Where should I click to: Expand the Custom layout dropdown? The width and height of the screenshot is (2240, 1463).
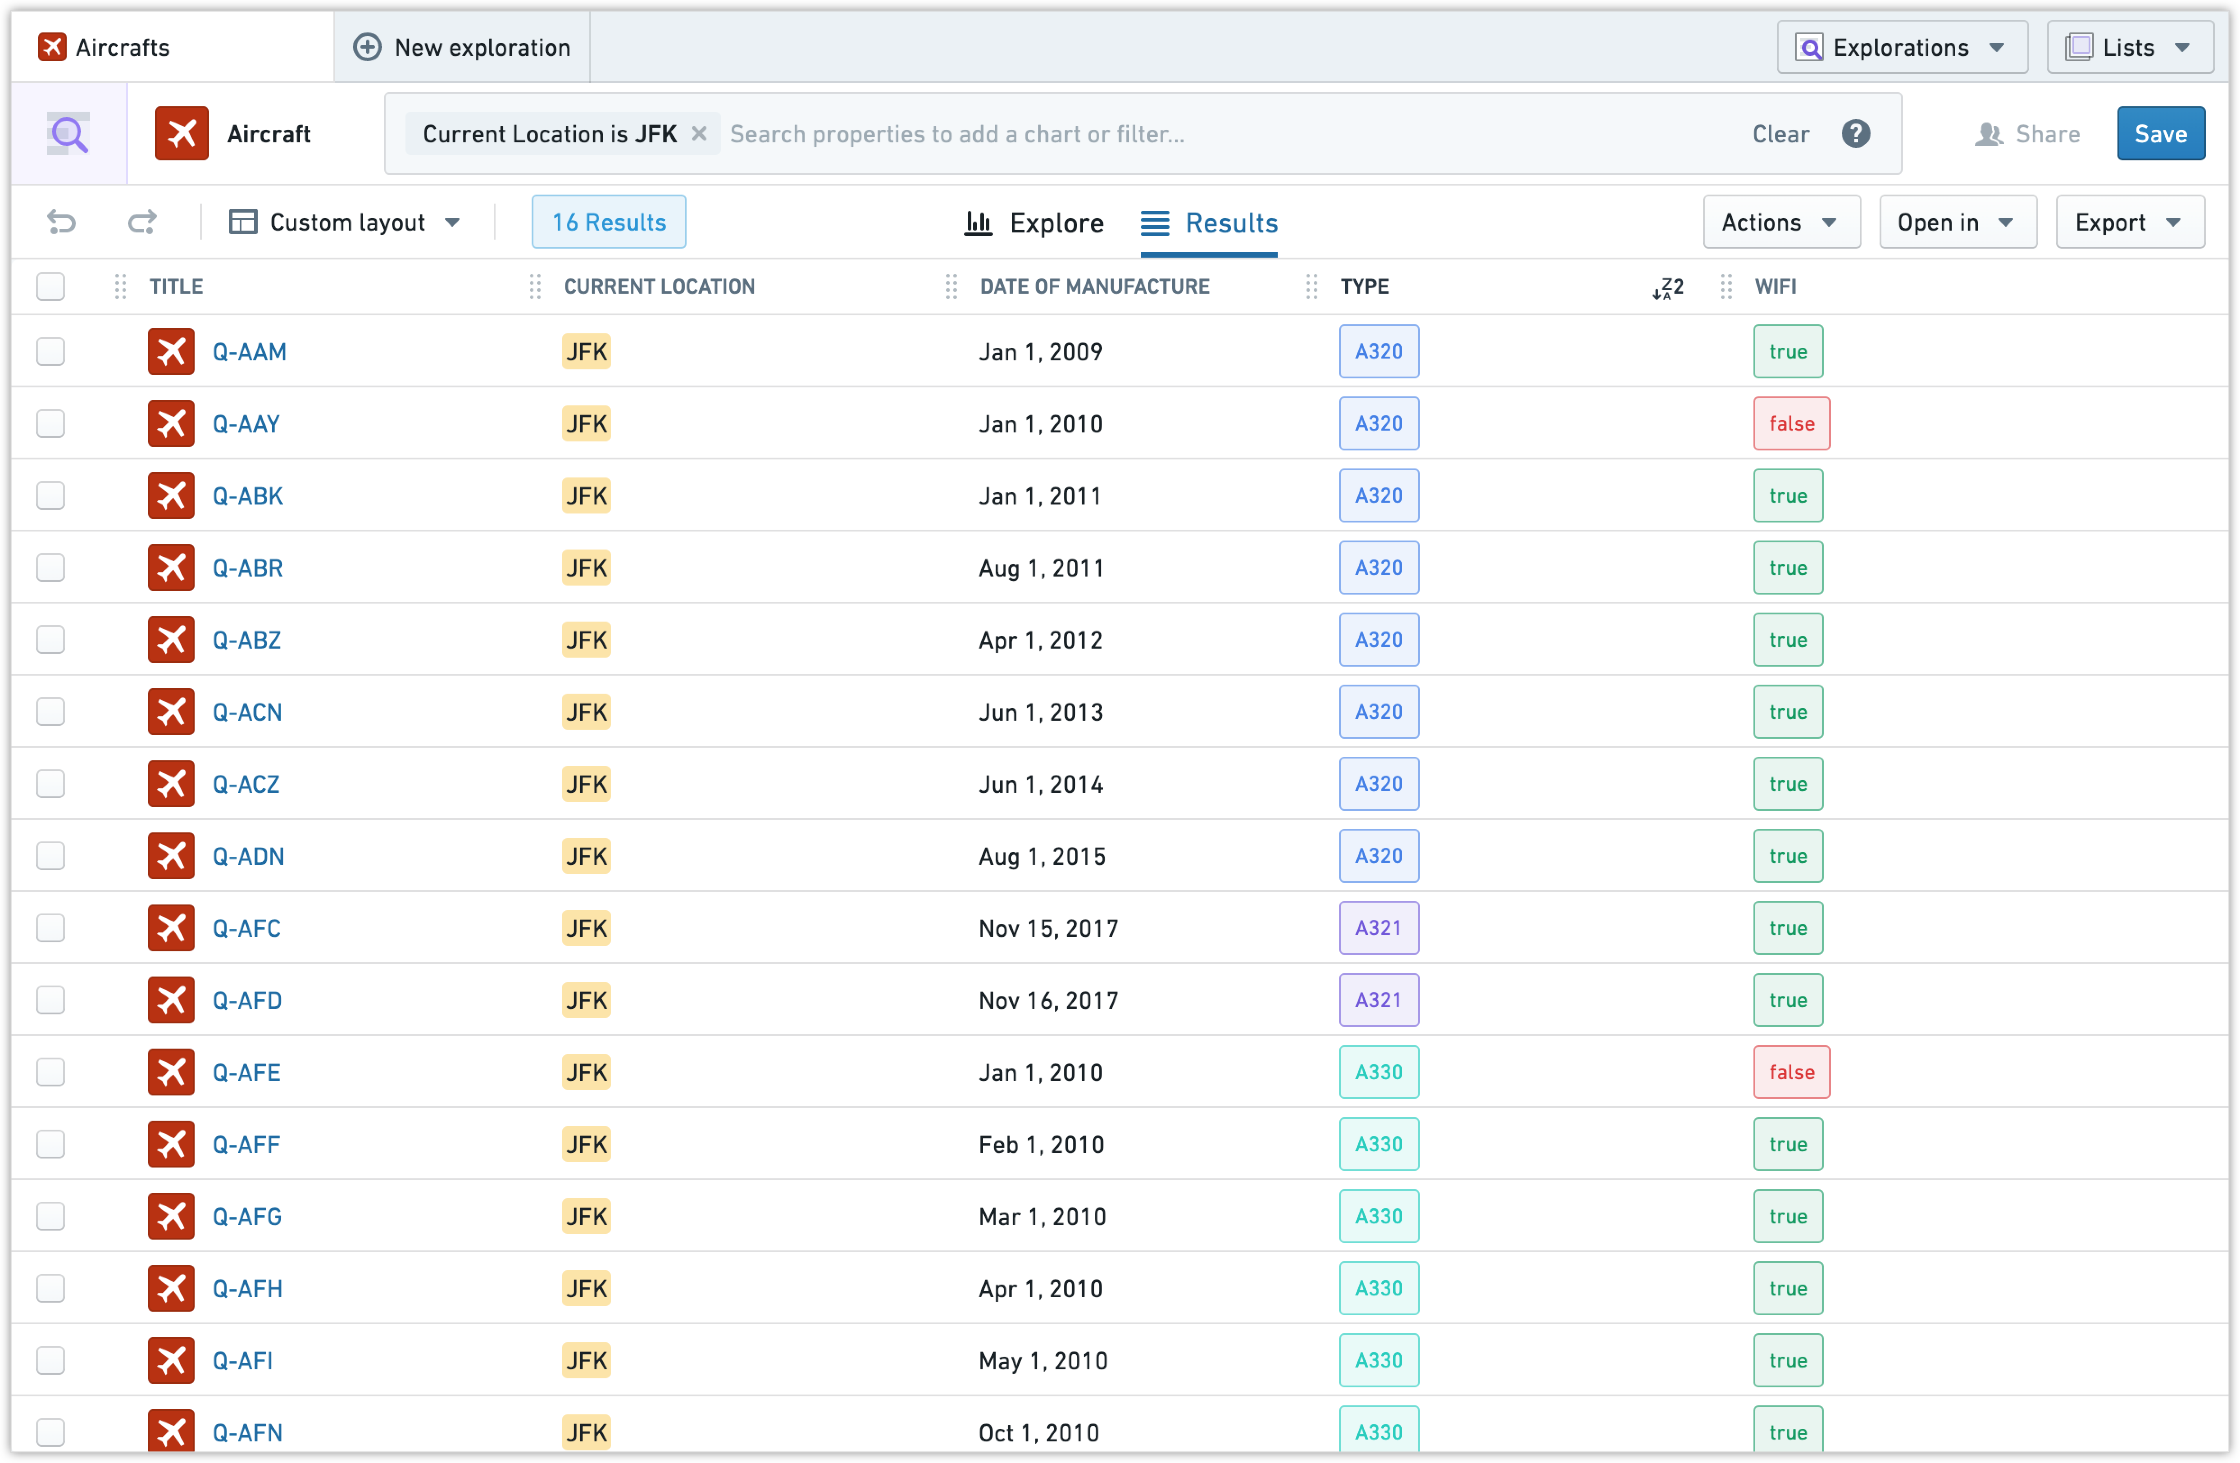346,222
